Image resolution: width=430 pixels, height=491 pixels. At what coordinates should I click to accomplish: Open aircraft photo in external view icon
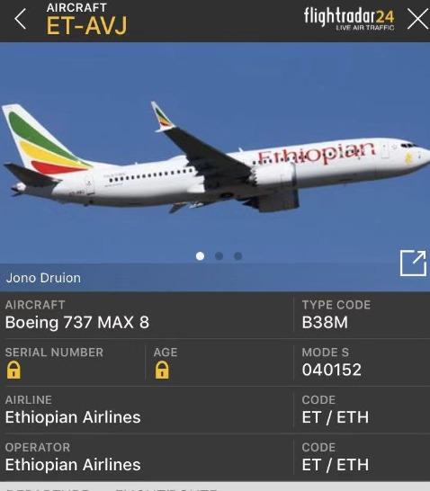[x=413, y=263]
